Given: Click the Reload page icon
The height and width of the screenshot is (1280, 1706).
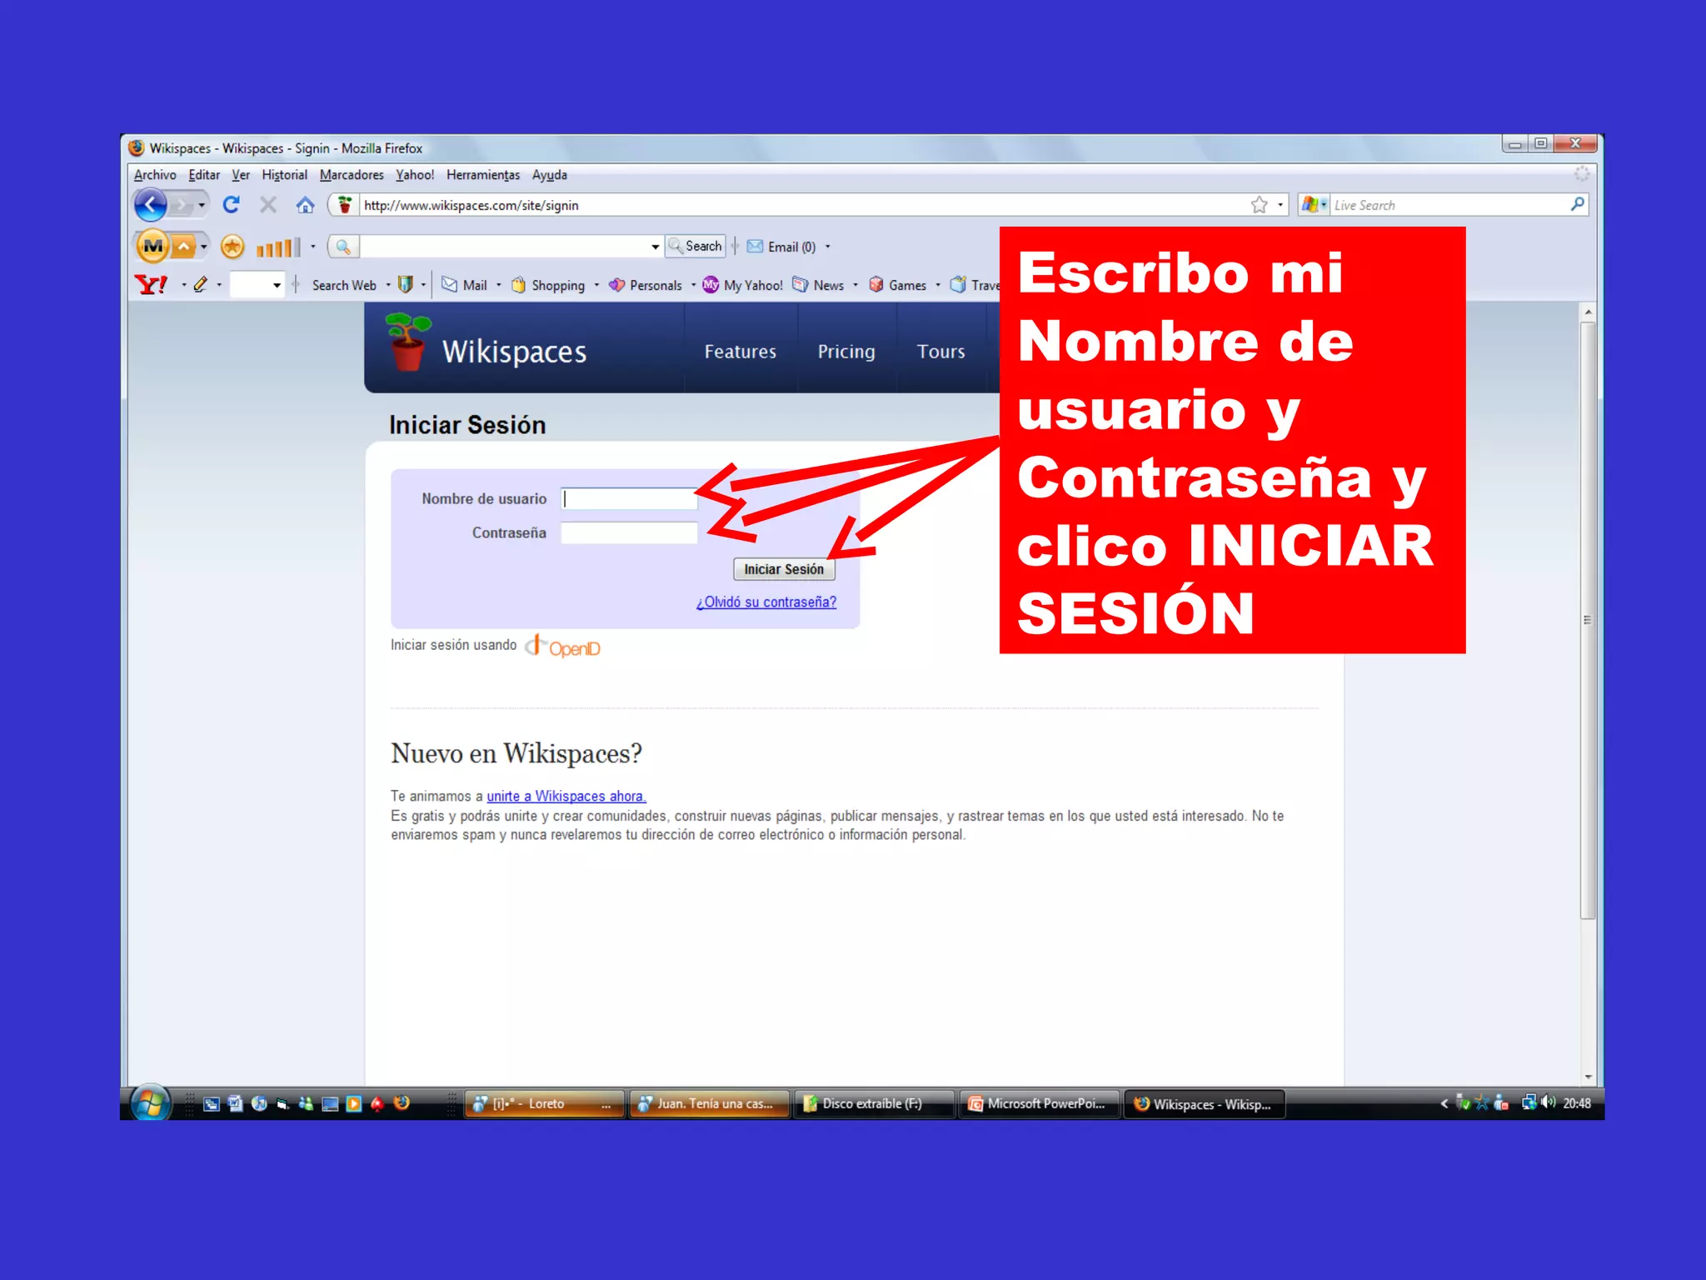Looking at the screenshot, I should [231, 204].
